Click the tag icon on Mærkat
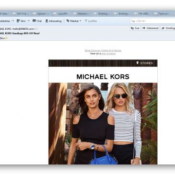The image size is (175, 175). 68,21
